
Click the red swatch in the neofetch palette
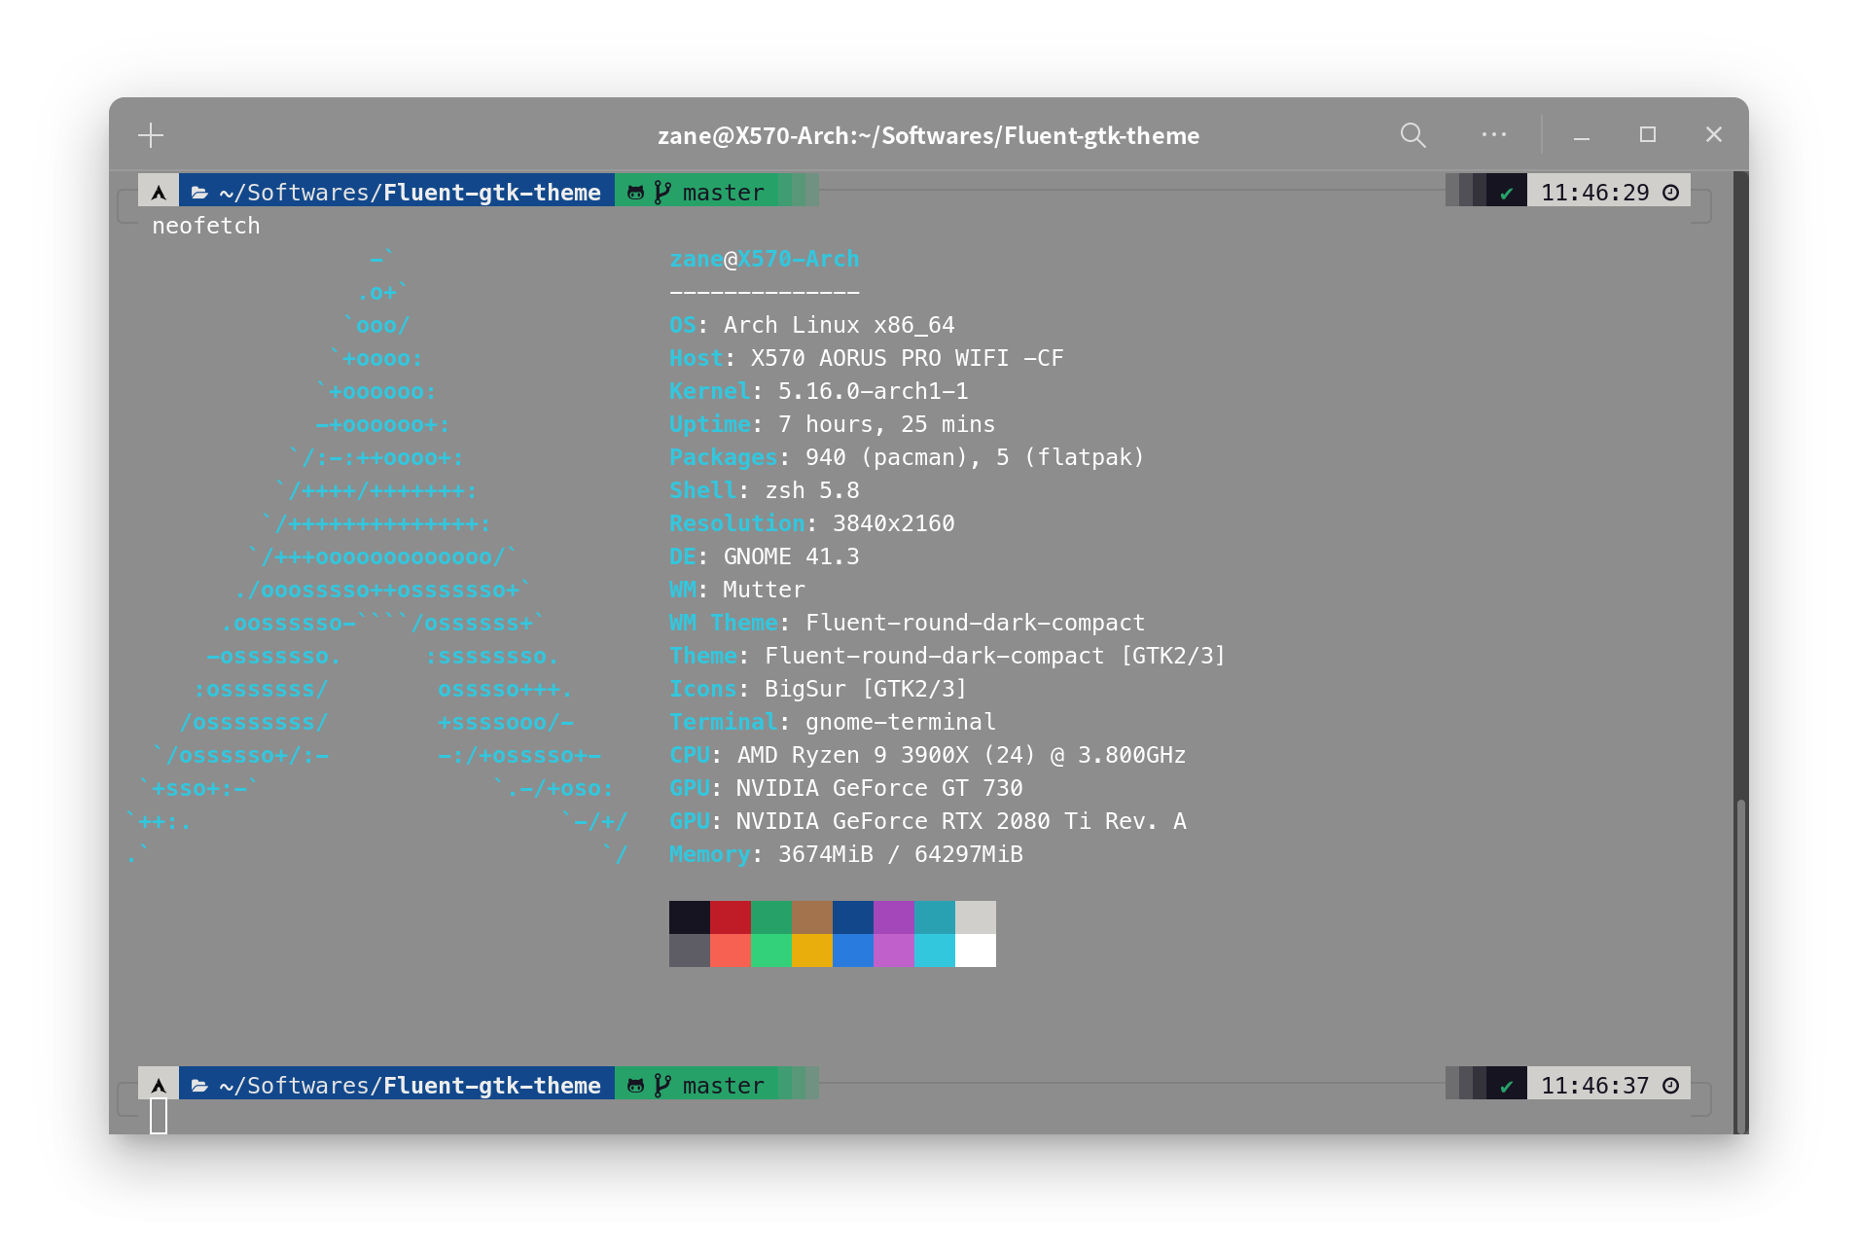click(x=731, y=916)
